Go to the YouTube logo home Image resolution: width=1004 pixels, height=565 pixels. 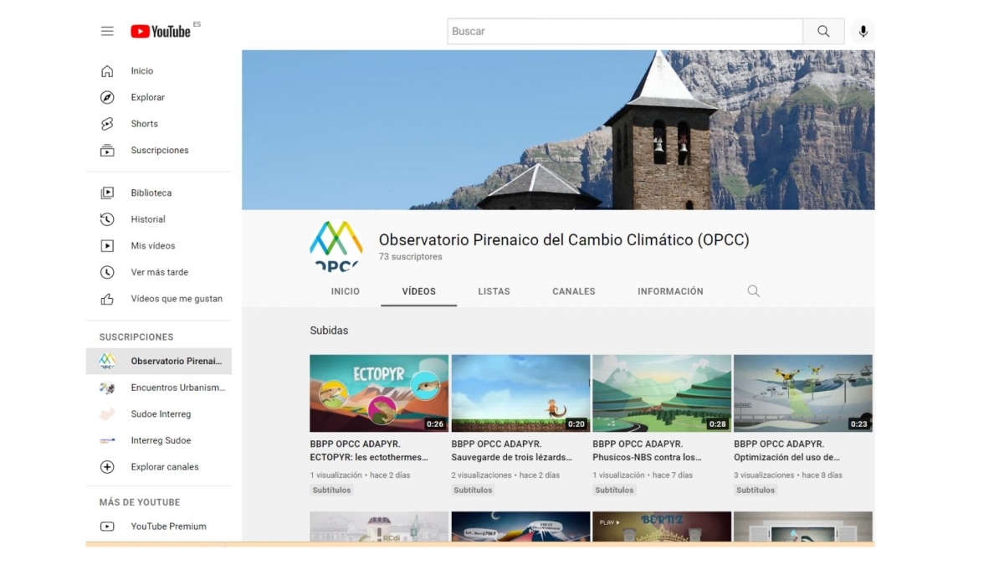pyautogui.click(x=161, y=31)
